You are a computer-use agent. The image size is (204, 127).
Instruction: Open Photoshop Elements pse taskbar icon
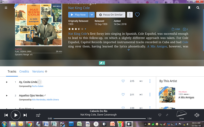tap(71, 124)
